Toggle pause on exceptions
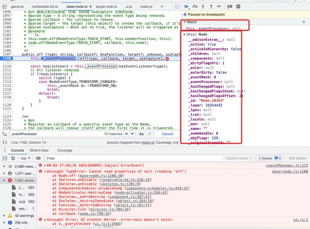 pyautogui.click(x=238, y=6)
